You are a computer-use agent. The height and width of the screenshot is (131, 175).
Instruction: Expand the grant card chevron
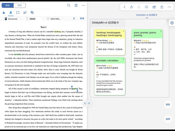(161, 31)
